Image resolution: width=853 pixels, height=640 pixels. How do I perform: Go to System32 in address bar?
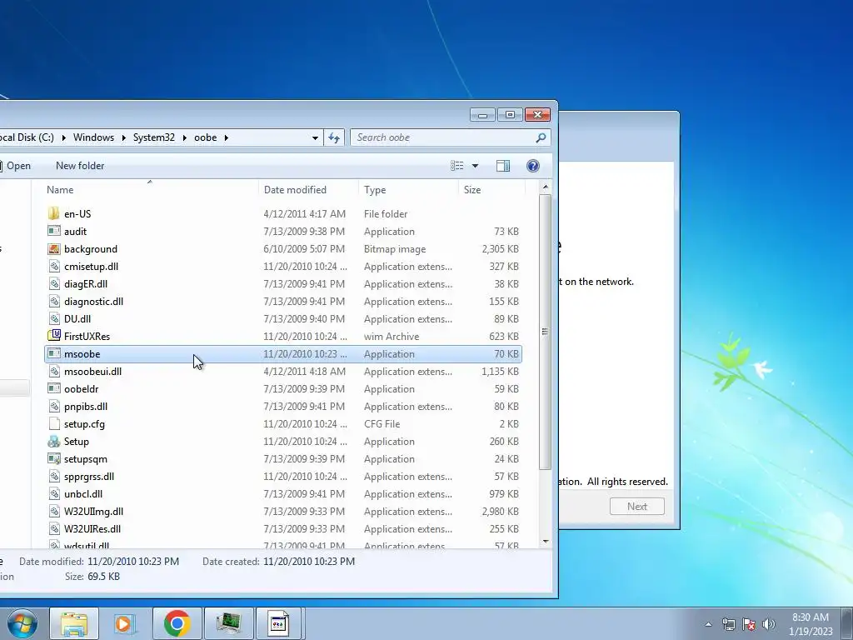pos(154,137)
